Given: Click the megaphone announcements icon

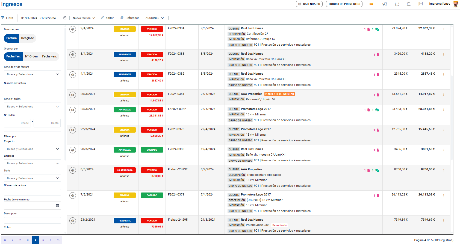Looking at the screenshot, I should [x=385, y=4].
